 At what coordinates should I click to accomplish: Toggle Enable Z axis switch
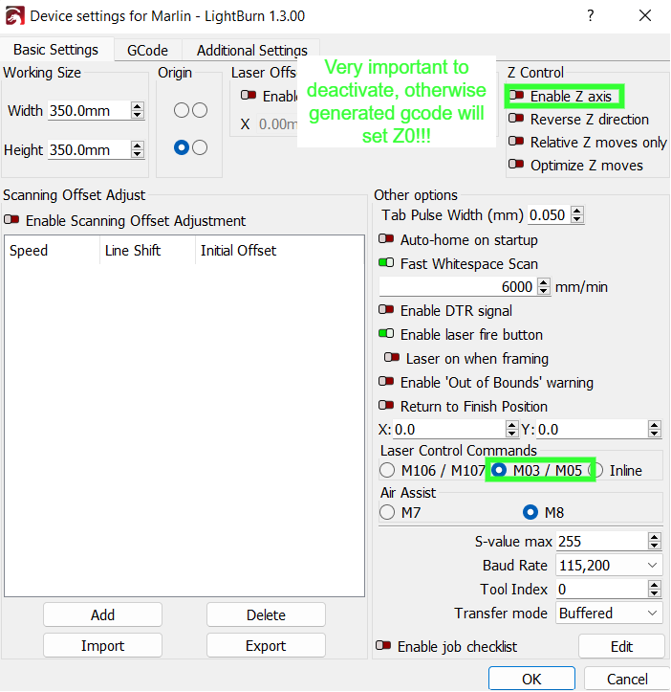pyautogui.click(x=516, y=96)
